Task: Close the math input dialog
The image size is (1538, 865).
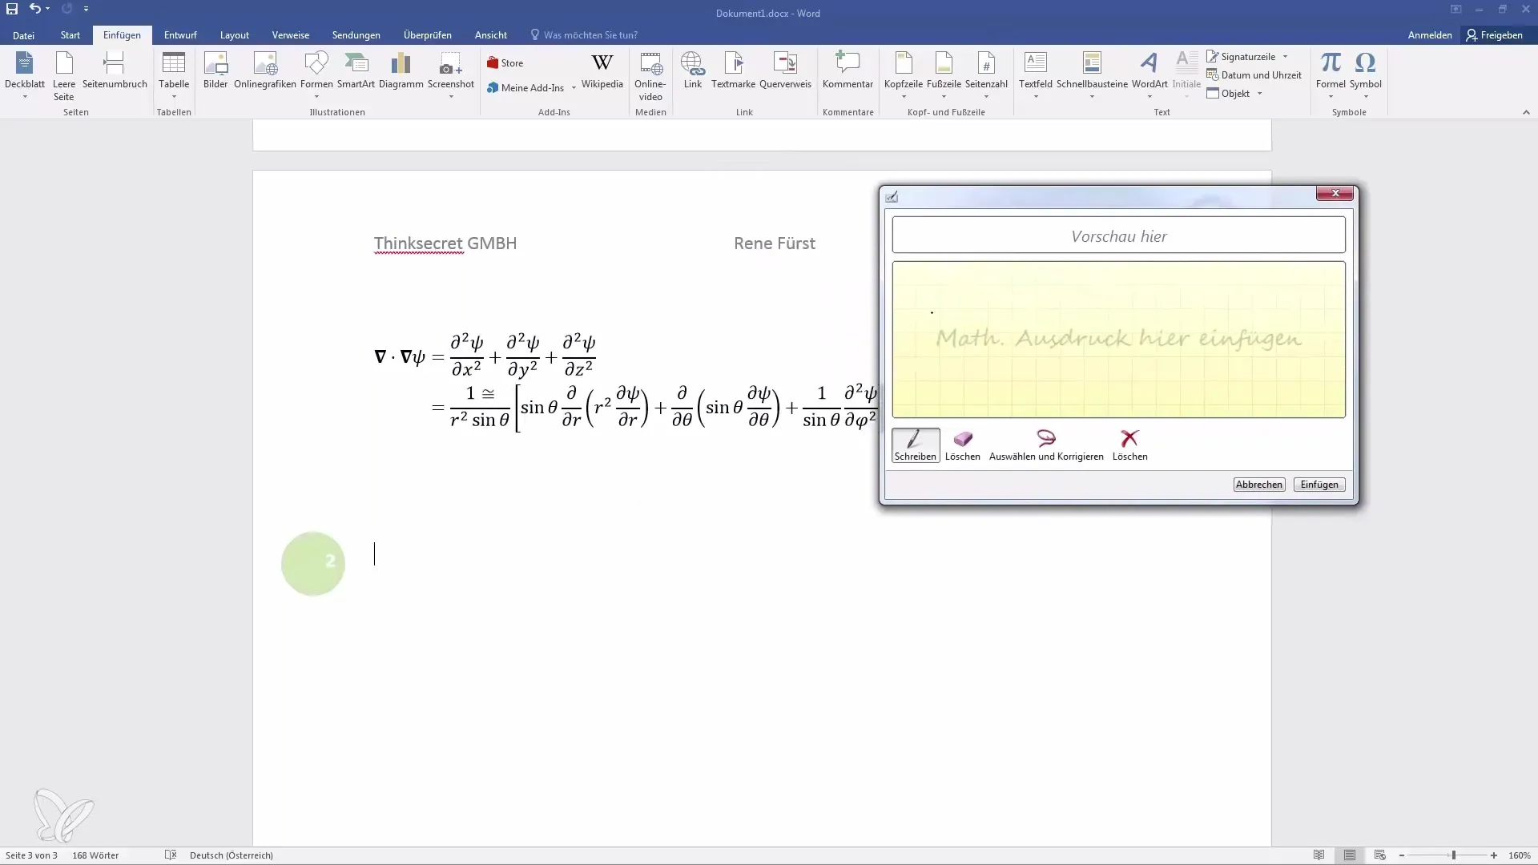Action: pos(1335,193)
